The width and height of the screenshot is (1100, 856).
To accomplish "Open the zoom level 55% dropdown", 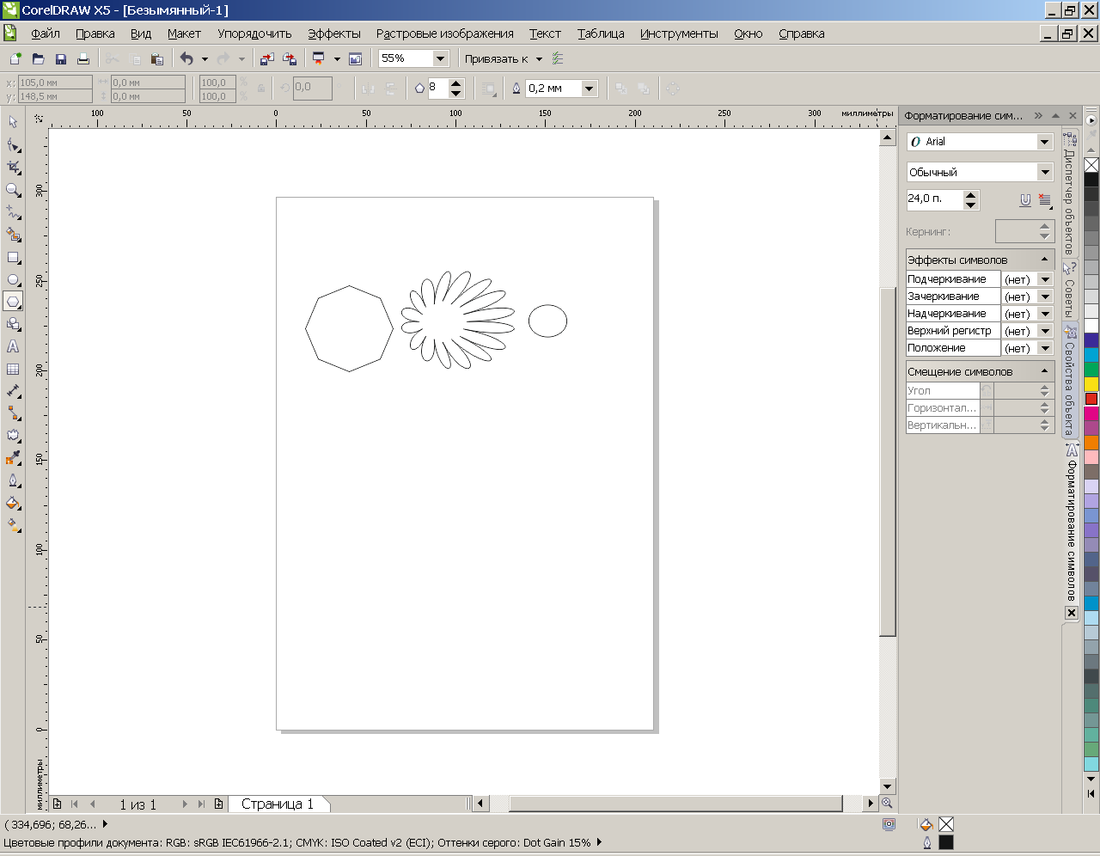I will 440,58.
